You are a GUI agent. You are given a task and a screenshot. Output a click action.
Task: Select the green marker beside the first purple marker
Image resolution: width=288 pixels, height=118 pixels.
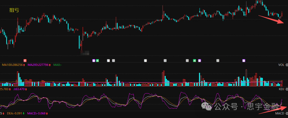point(97,61)
